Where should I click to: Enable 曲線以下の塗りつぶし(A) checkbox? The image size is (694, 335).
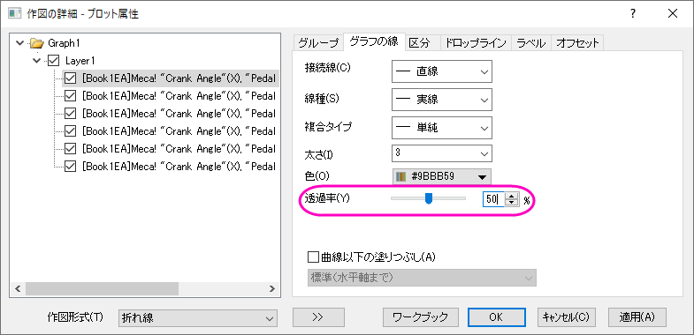313,257
